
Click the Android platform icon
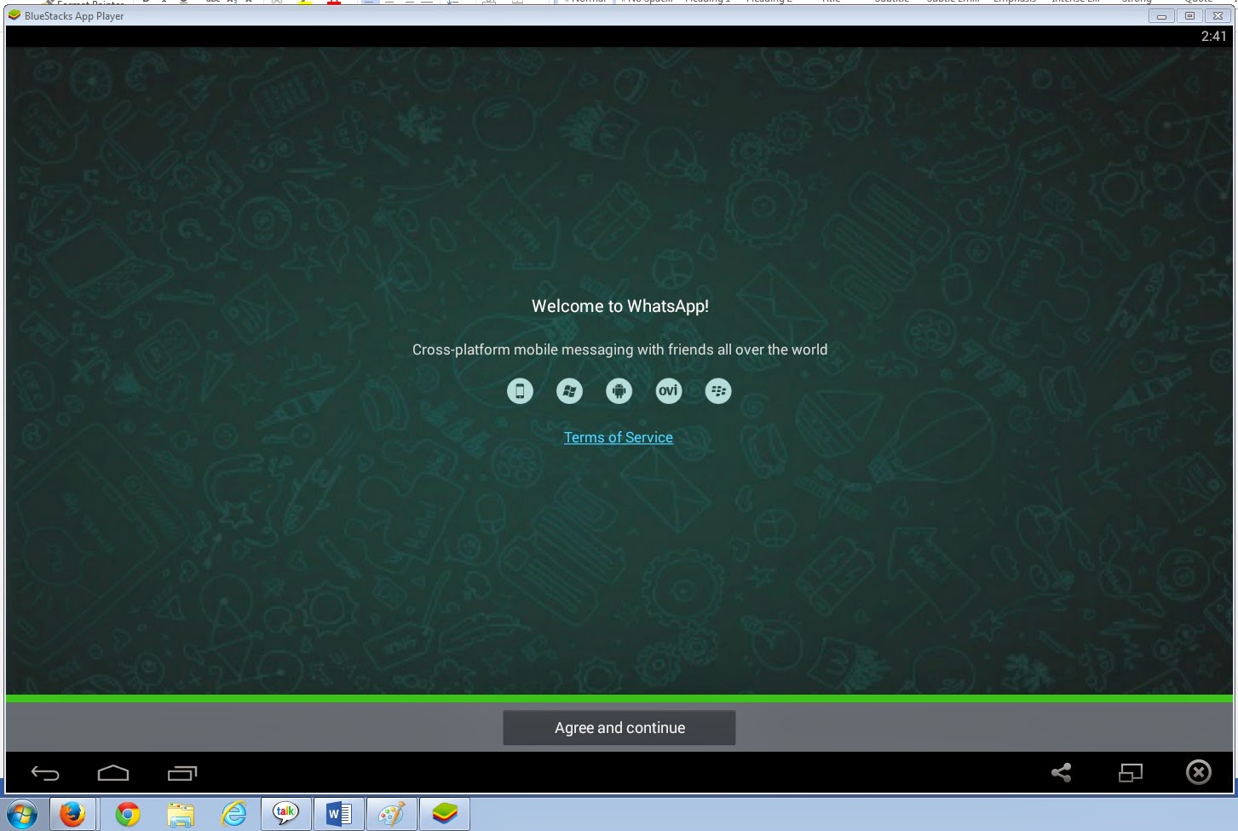pyautogui.click(x=619, y=391)
